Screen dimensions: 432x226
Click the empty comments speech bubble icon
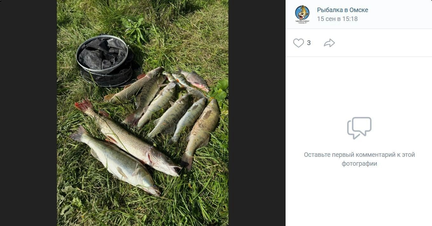[359, 128]
